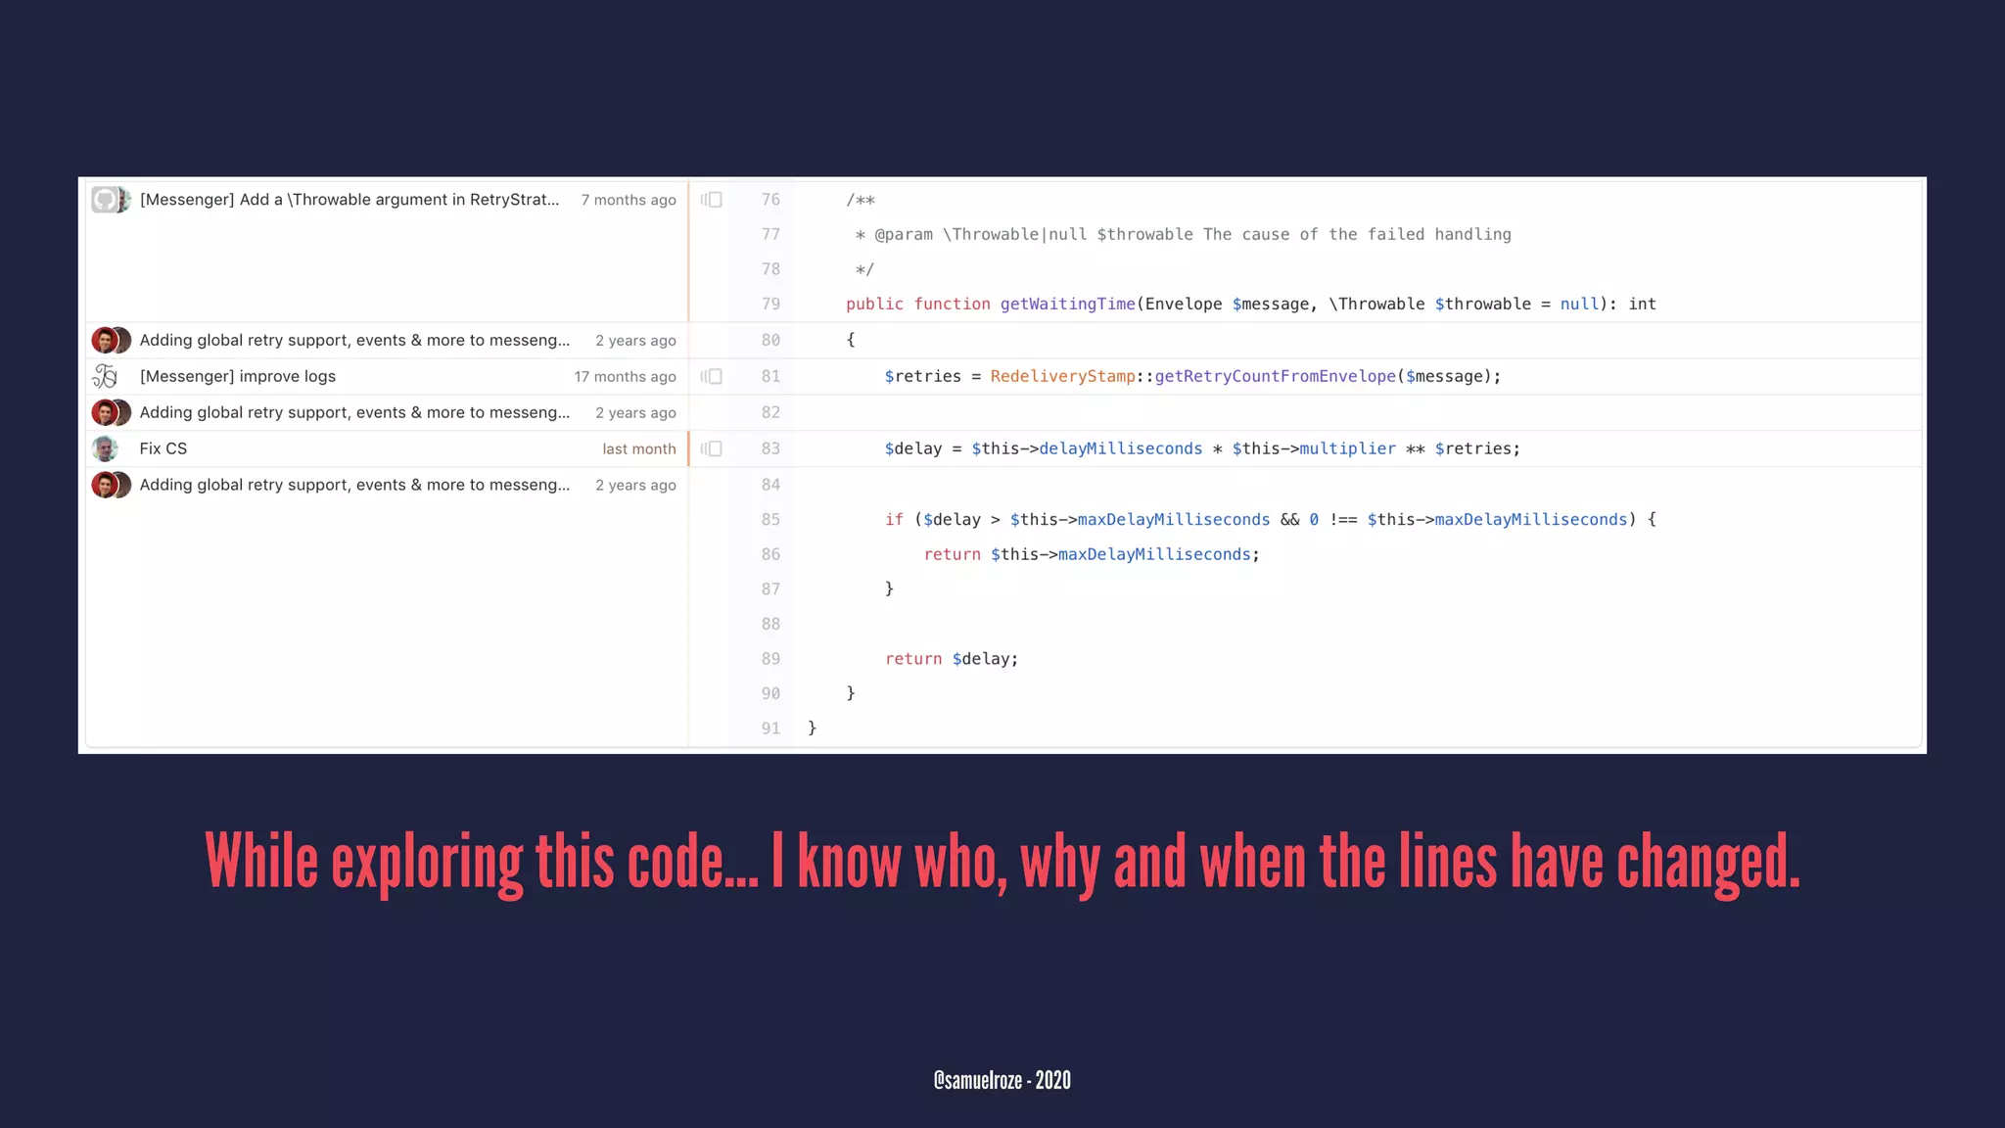The image size is (2005, 1128).
Task: Click '17 months ago' timestamp
Action: click(x=625, y=377)
